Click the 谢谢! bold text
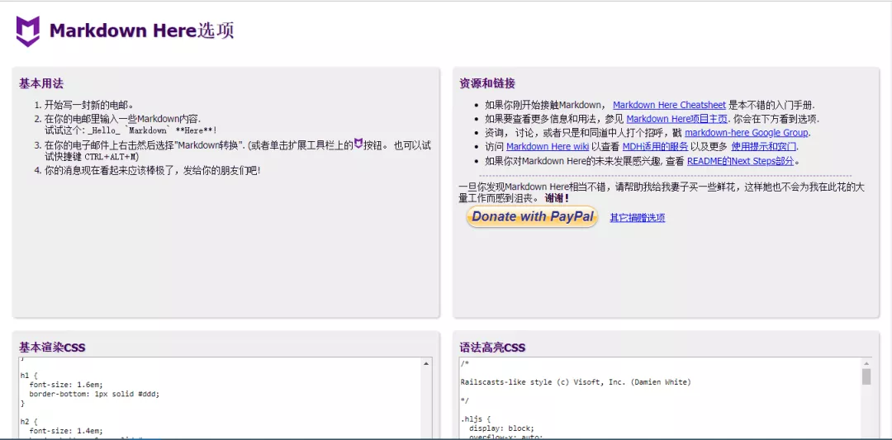Viewport: 892px width, 440px height. click(x=557, y=198)
